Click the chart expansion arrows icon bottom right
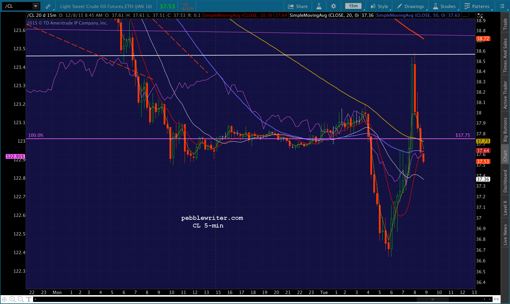Viewport: 510px width, 304px height. 497,299
